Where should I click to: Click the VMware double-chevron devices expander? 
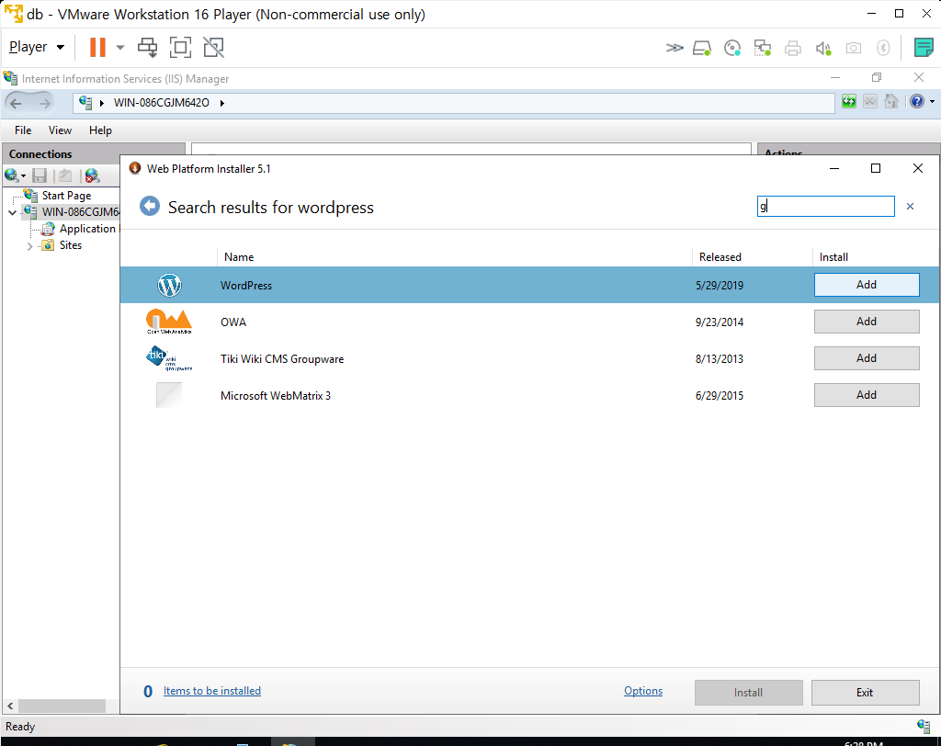point(675,48)
